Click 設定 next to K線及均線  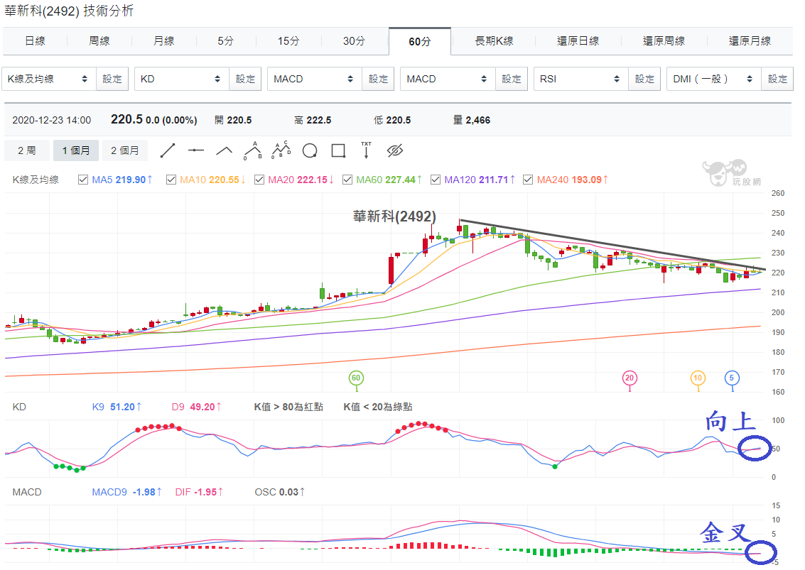tap(112, 79)
